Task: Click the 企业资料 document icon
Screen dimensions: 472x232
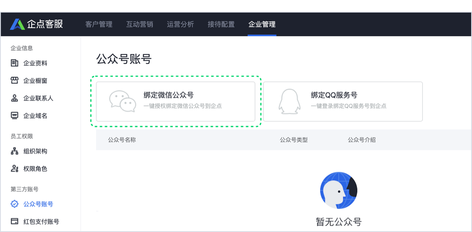Action: coord(14,63)
